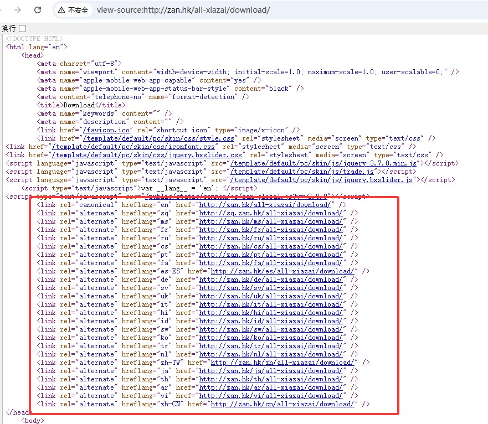Follow the canonical en download link
The width and height of the screenshot is (488, 424).
[265, 205]
